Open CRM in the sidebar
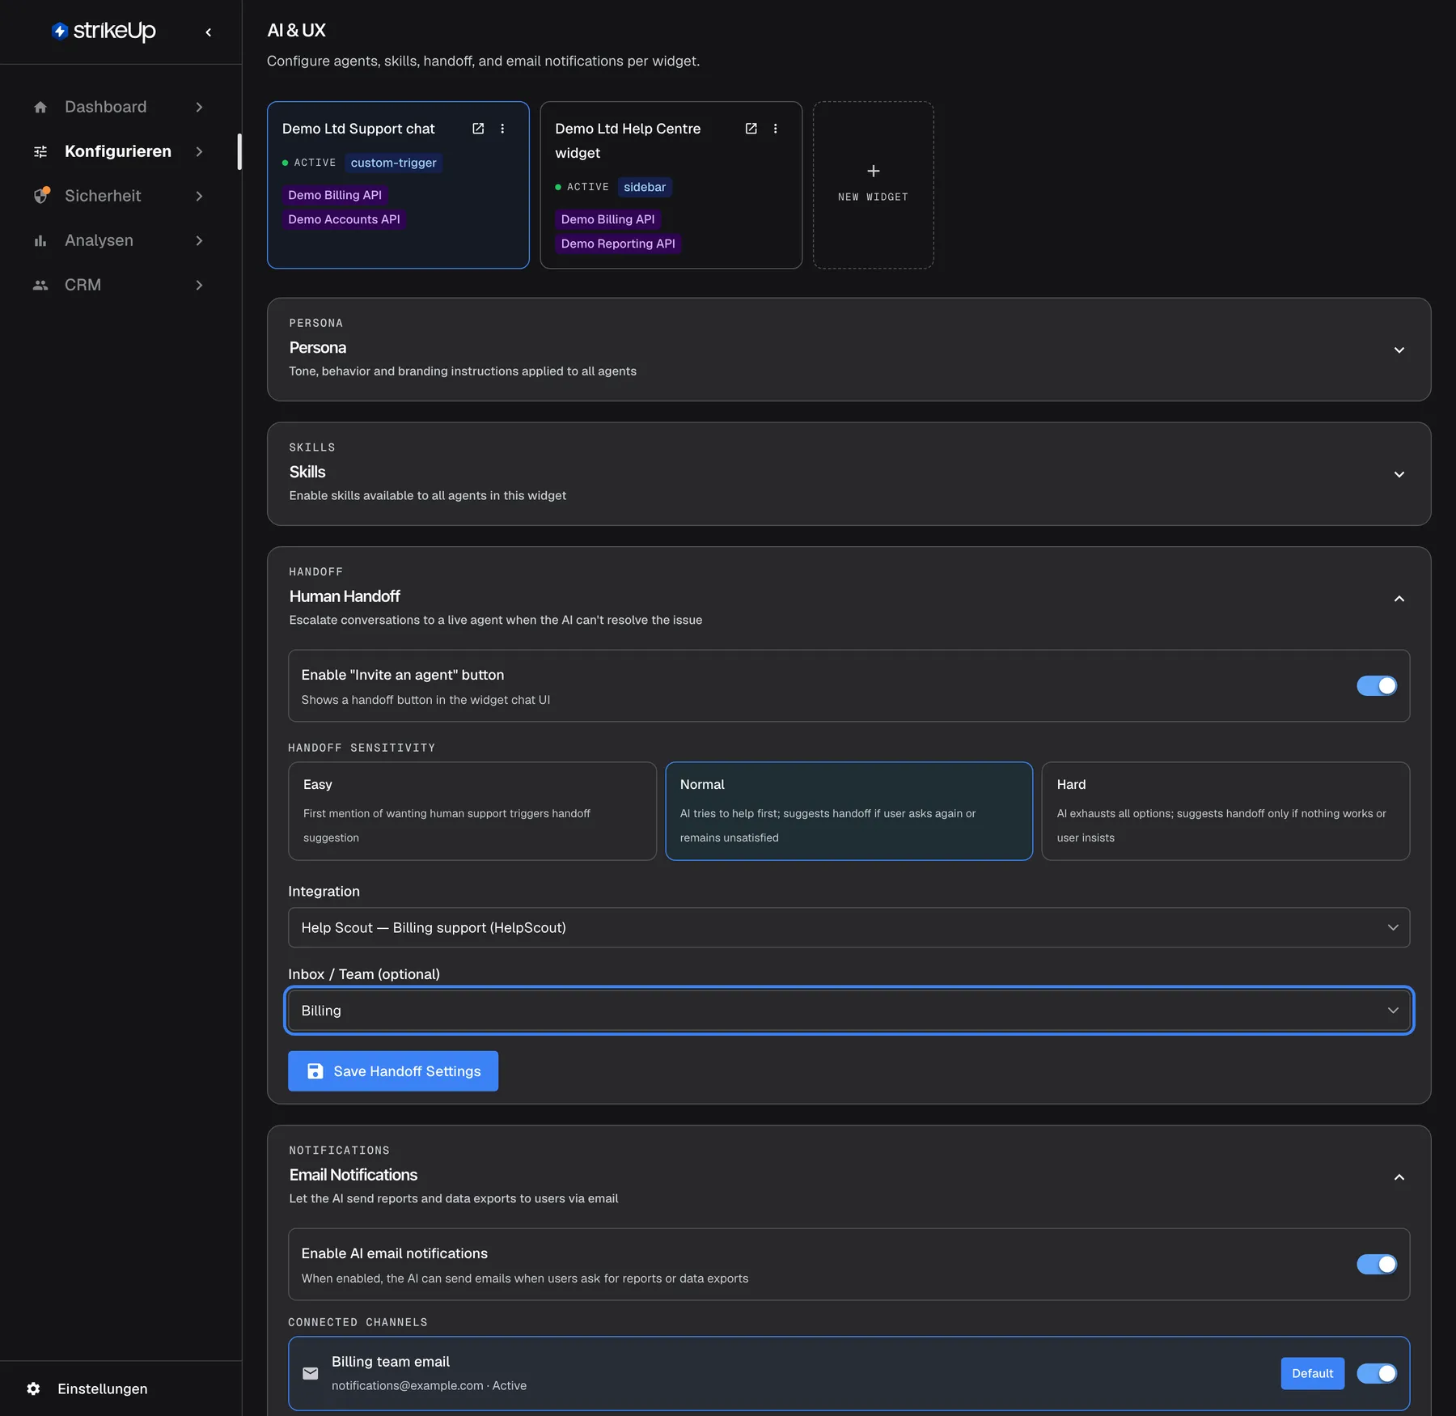This screenshot has width=1456, height=1416. point(83,285)
